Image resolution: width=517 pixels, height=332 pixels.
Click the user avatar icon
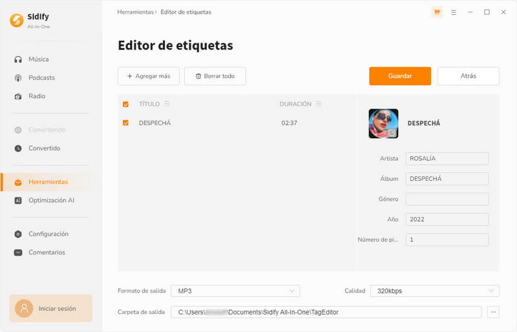pyautogui.click(x=24, y=309)
